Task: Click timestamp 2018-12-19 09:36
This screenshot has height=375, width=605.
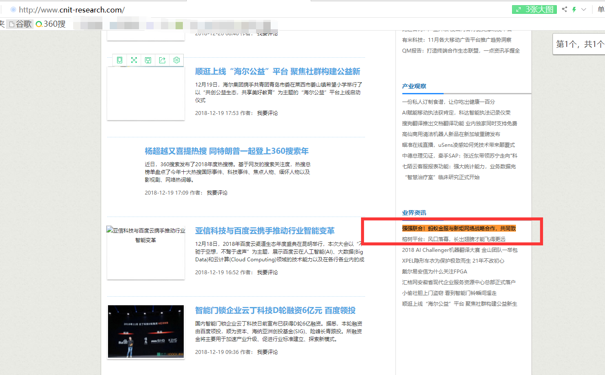Action: (x=217, y=352)
